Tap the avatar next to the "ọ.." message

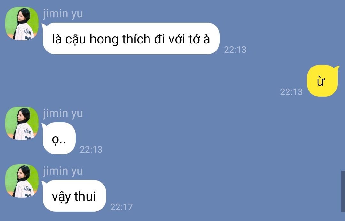coord(22,123)
